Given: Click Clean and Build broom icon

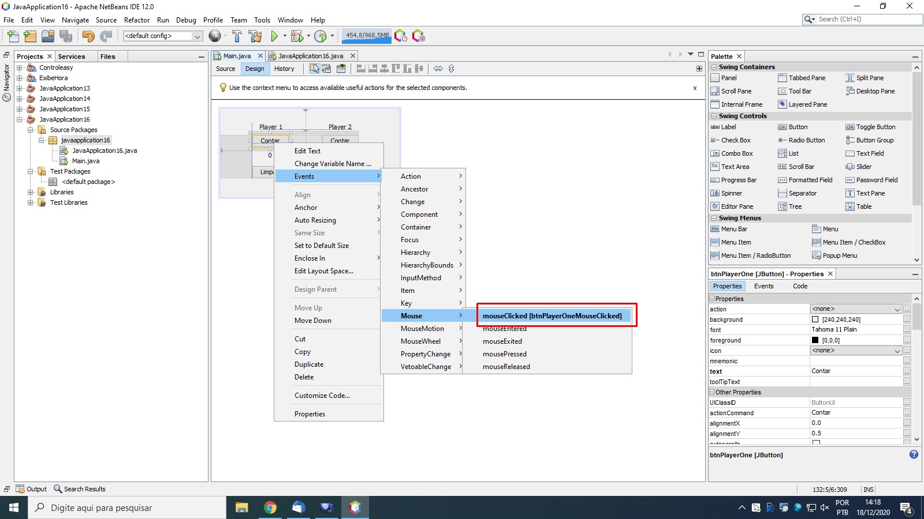Looking at the screenshot, I should (255, 36).
